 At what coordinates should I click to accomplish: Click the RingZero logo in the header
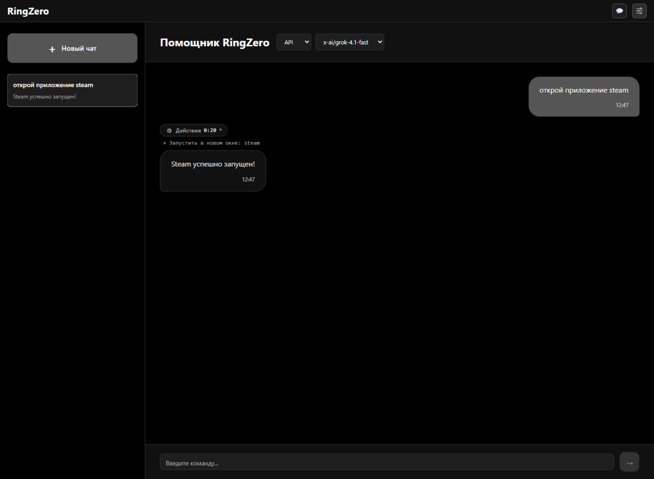tap(28, 11)
